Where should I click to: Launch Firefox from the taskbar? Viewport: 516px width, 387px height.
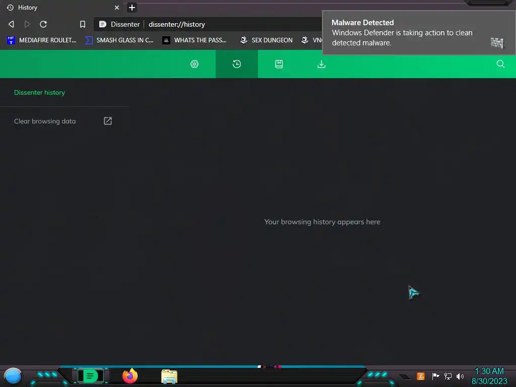[130, 376]
